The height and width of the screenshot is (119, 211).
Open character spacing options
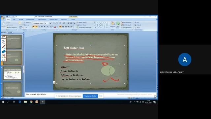point(47,27)
